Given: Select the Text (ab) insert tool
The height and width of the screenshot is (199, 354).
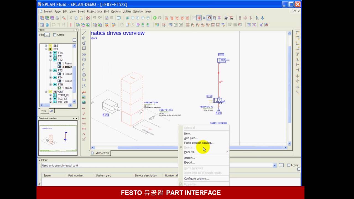Looking at the screenshot, I should click(x=84, y=92).
